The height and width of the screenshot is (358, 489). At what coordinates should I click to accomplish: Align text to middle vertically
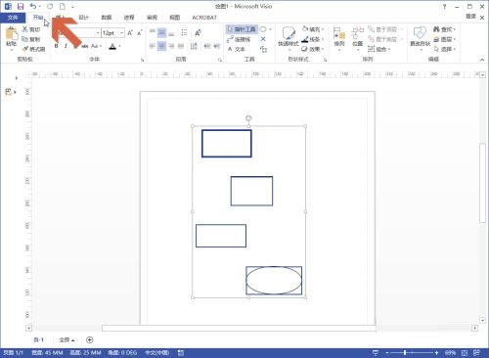coord(161,32)
